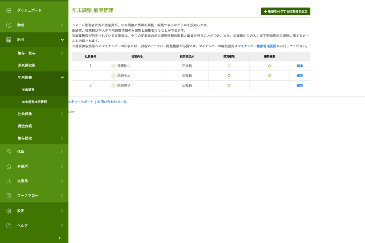This screenshot has height=243, width=365.
Task: Click 正社員 cell in 須磨玲子 row
Action: pyautogui.click(x=187, y=85)
